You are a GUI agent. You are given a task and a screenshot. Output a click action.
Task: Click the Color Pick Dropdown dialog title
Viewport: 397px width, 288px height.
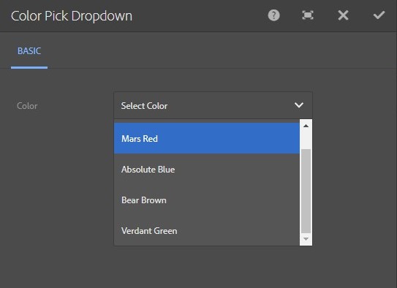click(72, 16)
